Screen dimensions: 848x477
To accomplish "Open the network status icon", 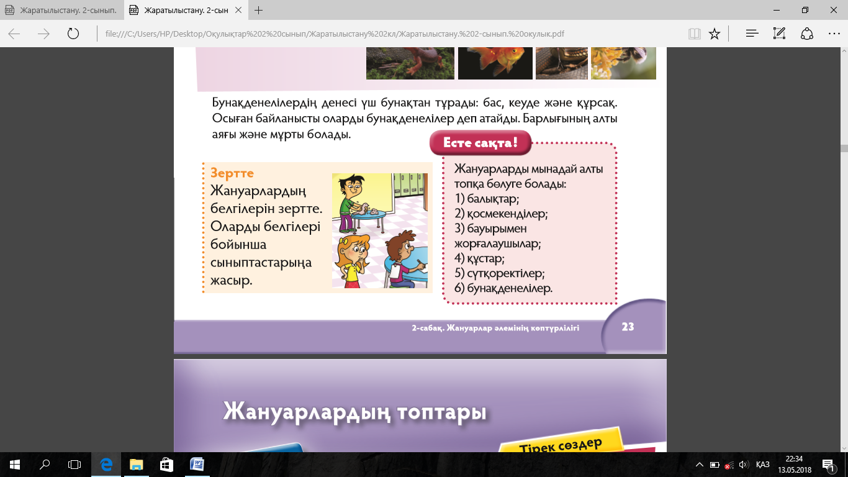I will [729, 465].
